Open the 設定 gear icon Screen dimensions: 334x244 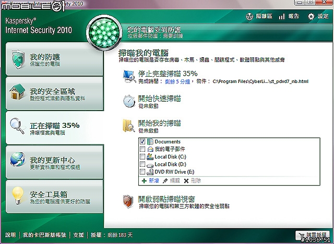(311, 16)
